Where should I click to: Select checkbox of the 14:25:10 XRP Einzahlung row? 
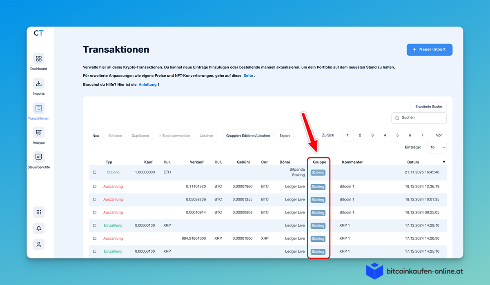pos(95,252)
